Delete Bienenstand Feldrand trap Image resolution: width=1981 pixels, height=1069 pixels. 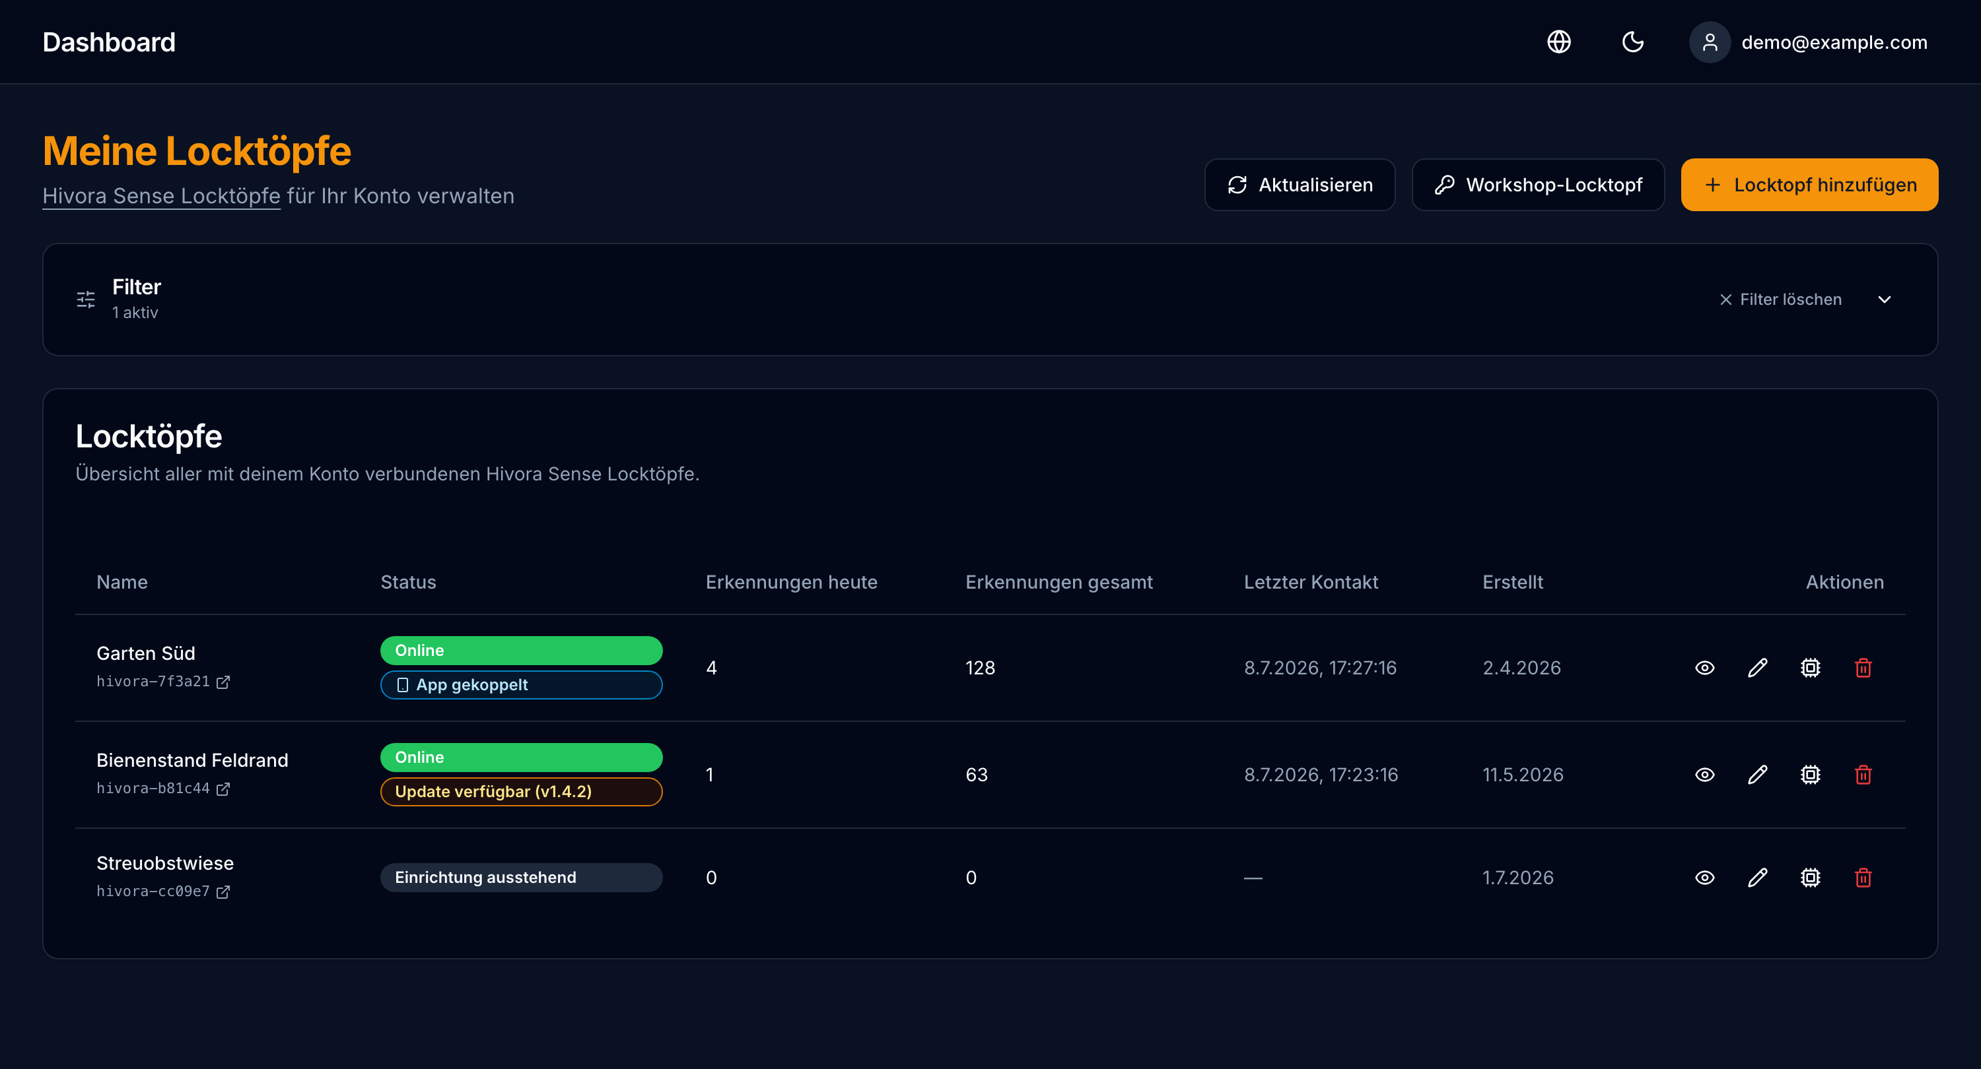coord(1863,775)
